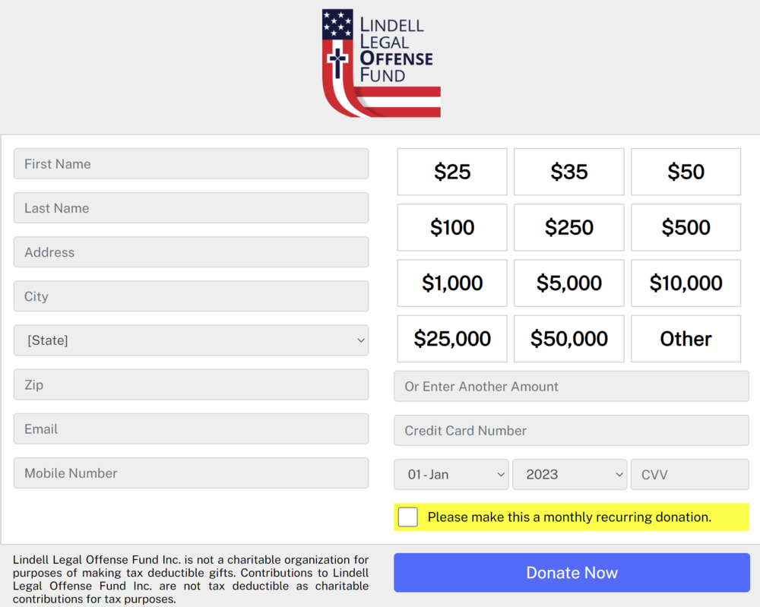
Task: Focus the Credit Card Number field
Action: tap(571, 431)
